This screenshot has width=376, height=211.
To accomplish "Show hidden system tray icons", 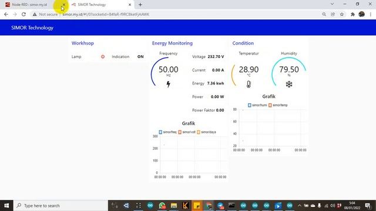I will 300,206.
